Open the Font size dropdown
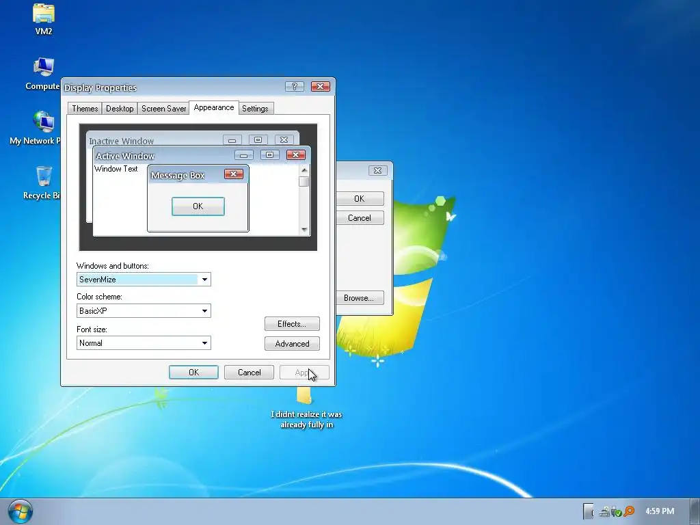 click(x=144, y=343)
